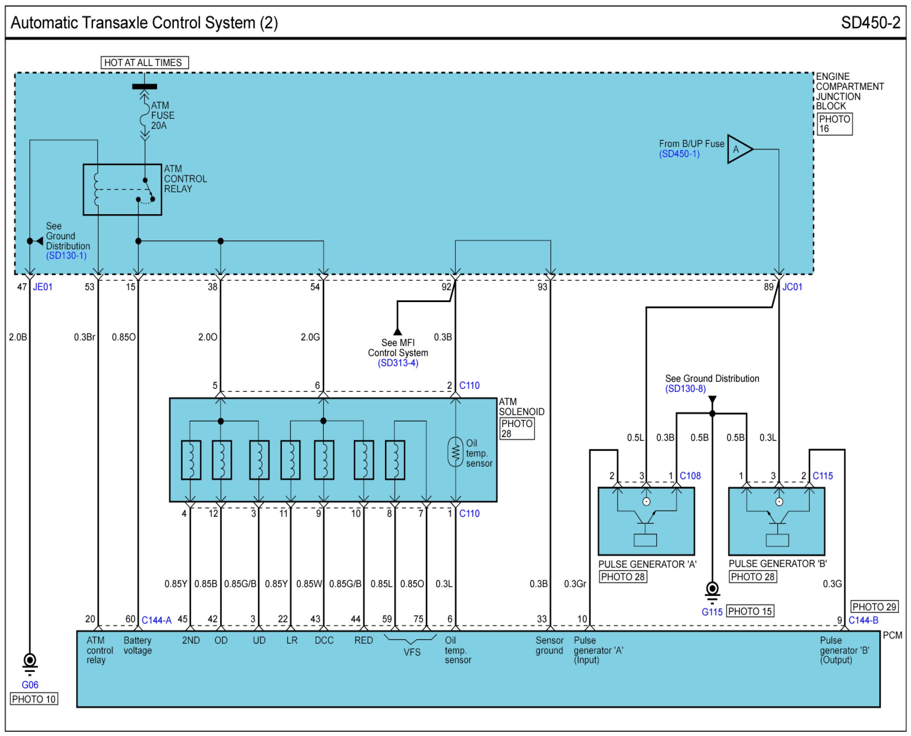Click the C144-A connector label
This screenshot has width=911, height=736.
156,620
